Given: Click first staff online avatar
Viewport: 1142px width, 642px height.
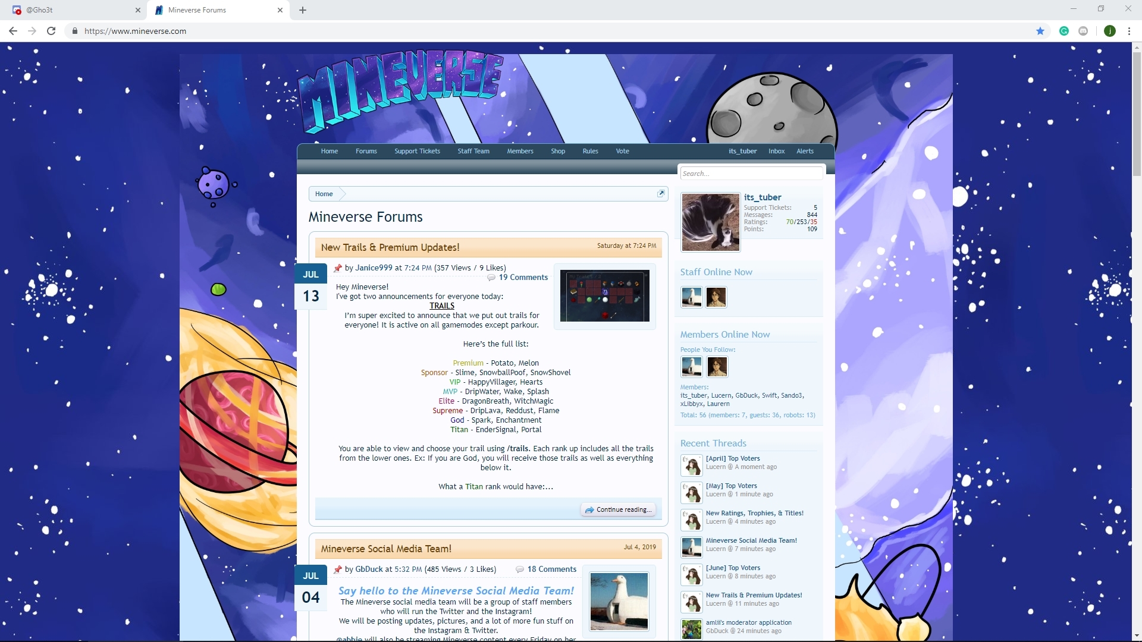Looking at the screenshot, I should pos(691,297).
